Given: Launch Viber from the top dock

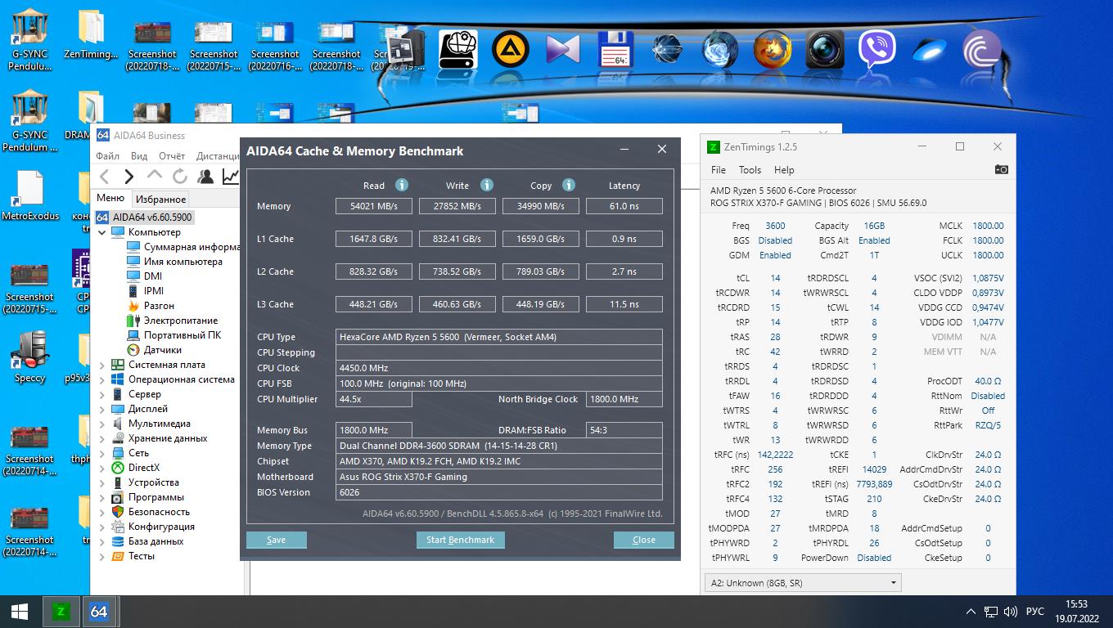Looking at the screenshot, I should pos(876,50).
